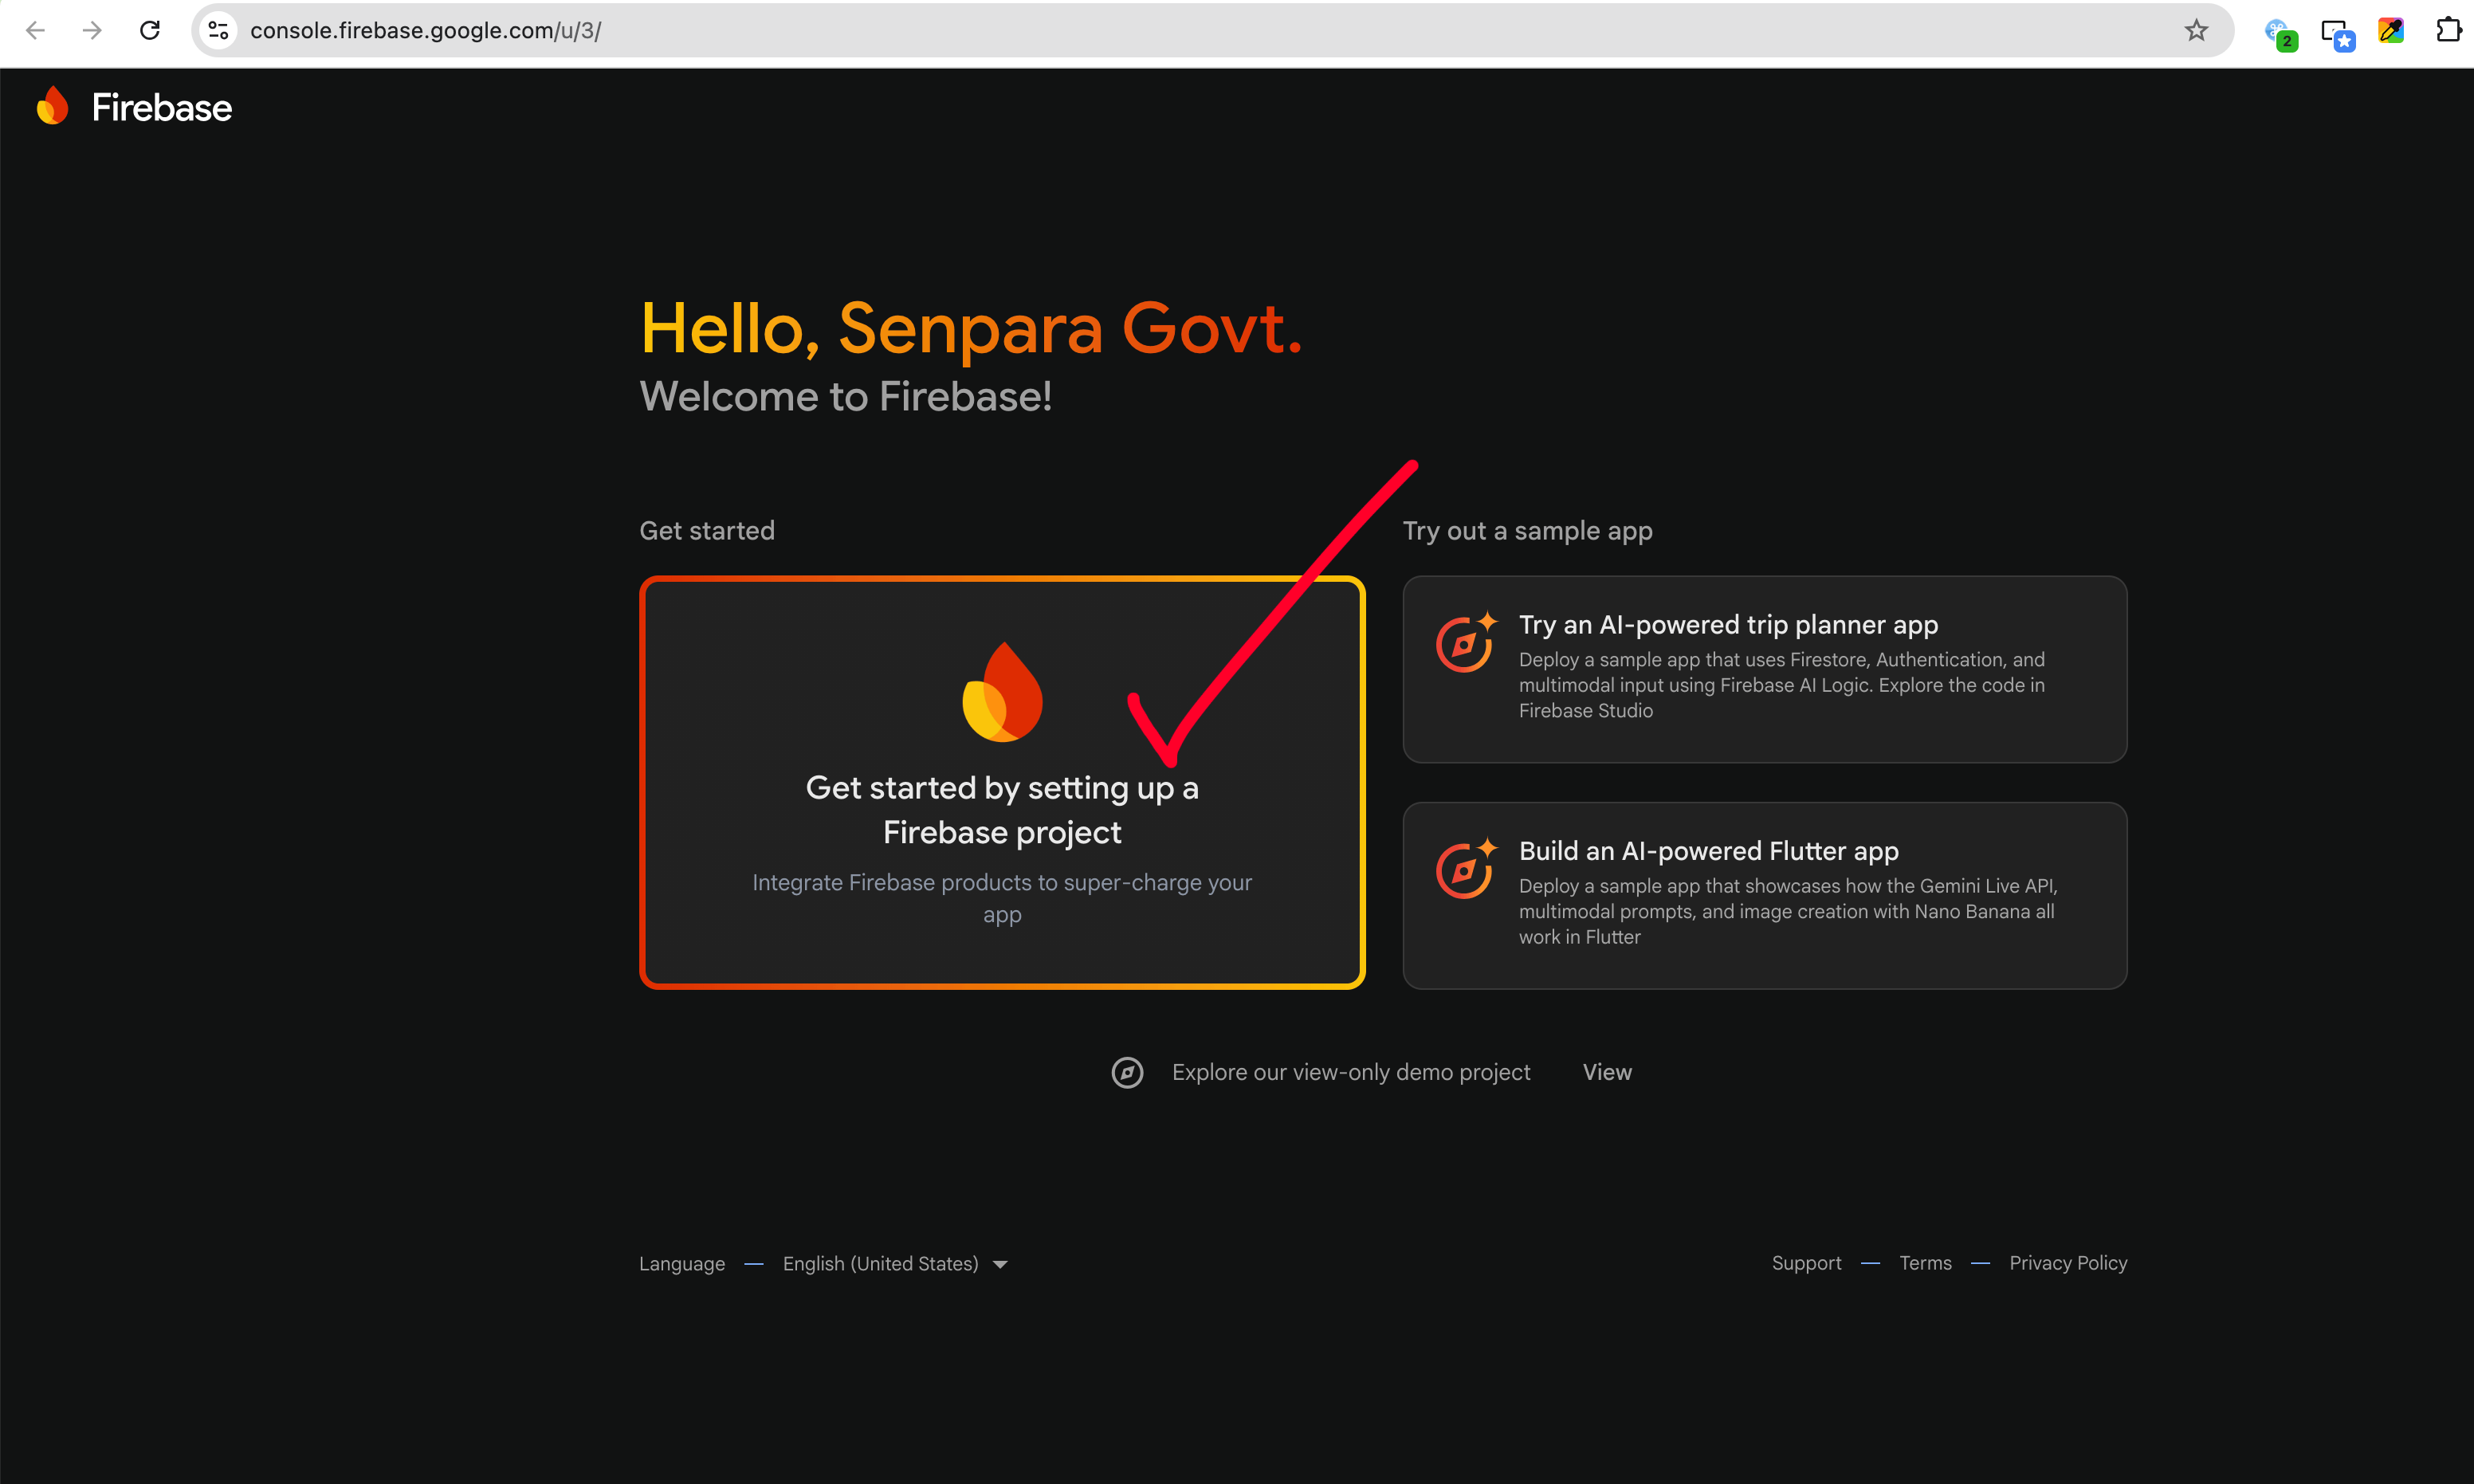Click the Flutter app compass icon
2474x1484 pixels.
click(x=1466, y=868)
